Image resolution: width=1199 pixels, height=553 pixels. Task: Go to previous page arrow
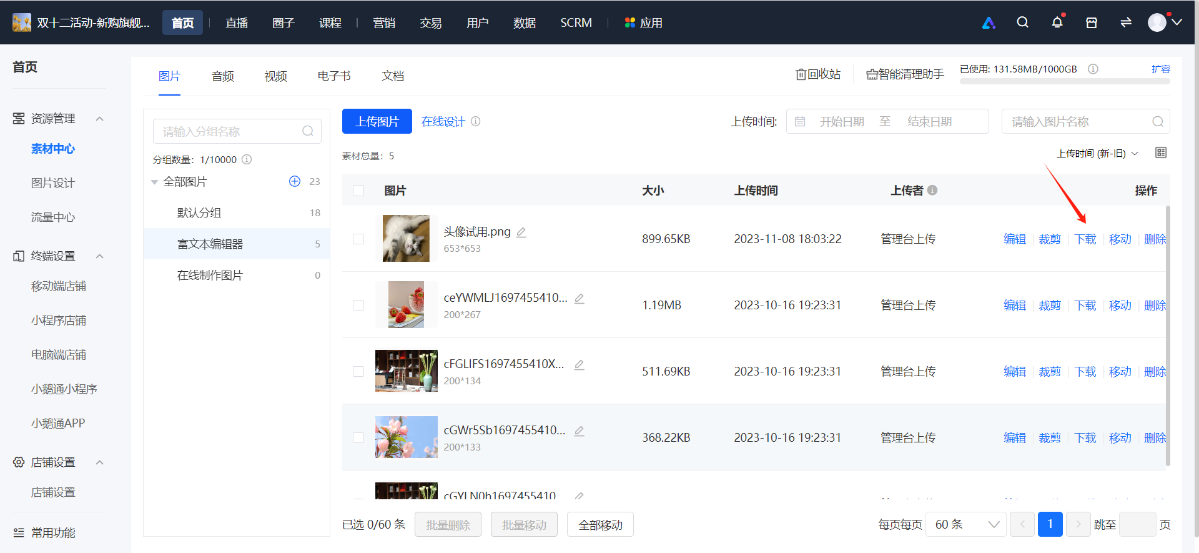1022,524
